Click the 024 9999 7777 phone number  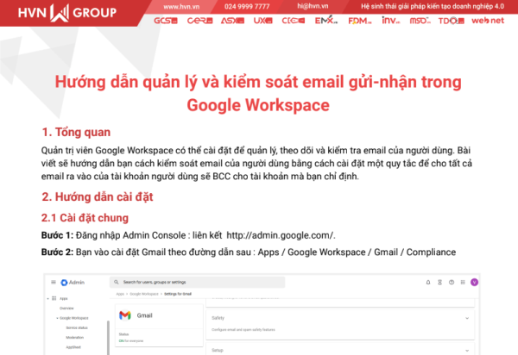click(247, 6)
